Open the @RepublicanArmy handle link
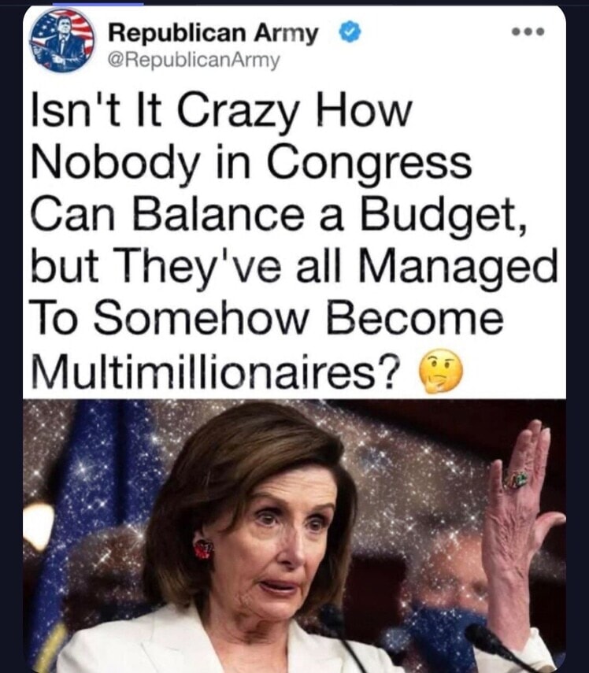589x673 pixels. 193,61
